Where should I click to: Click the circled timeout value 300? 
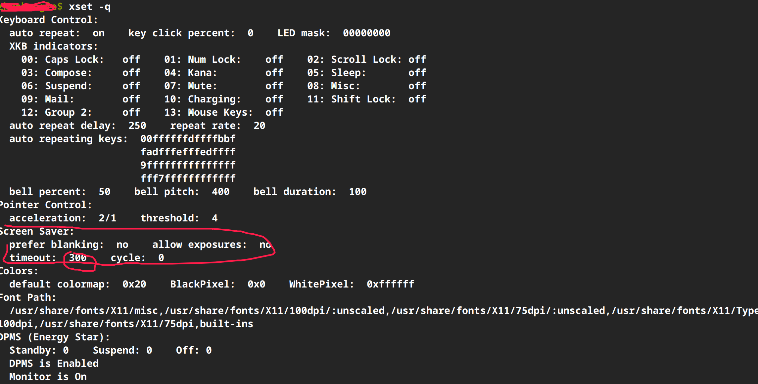coord(78,258)
